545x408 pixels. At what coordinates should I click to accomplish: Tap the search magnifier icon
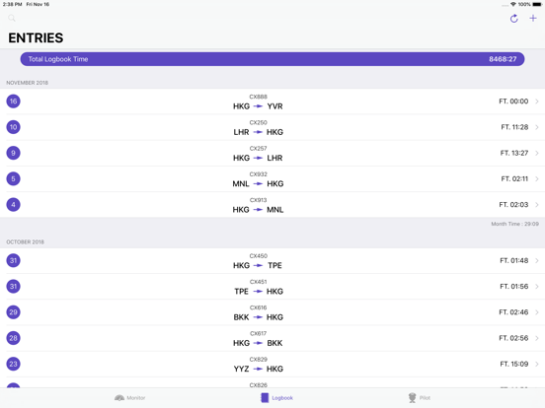pyautogui.click(x=12, y=18)
